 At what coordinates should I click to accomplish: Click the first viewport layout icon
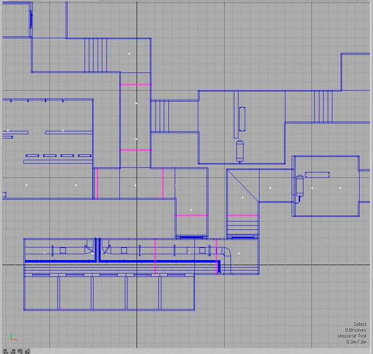point(6,351)
